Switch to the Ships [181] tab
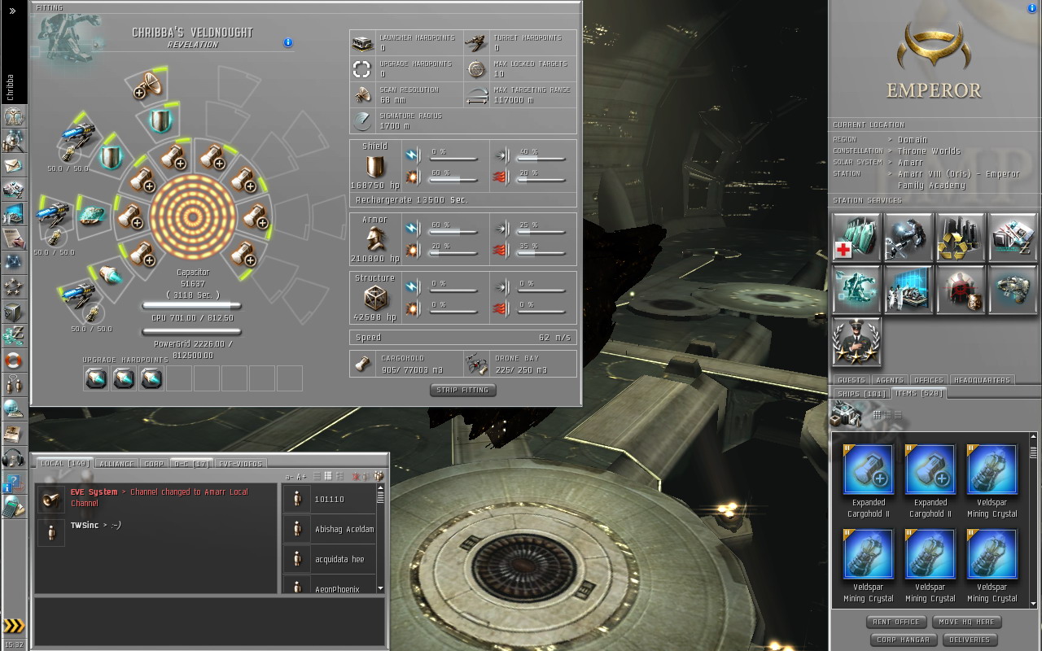This screenshot has width=1042, height=651. click(x=861, y=394)
